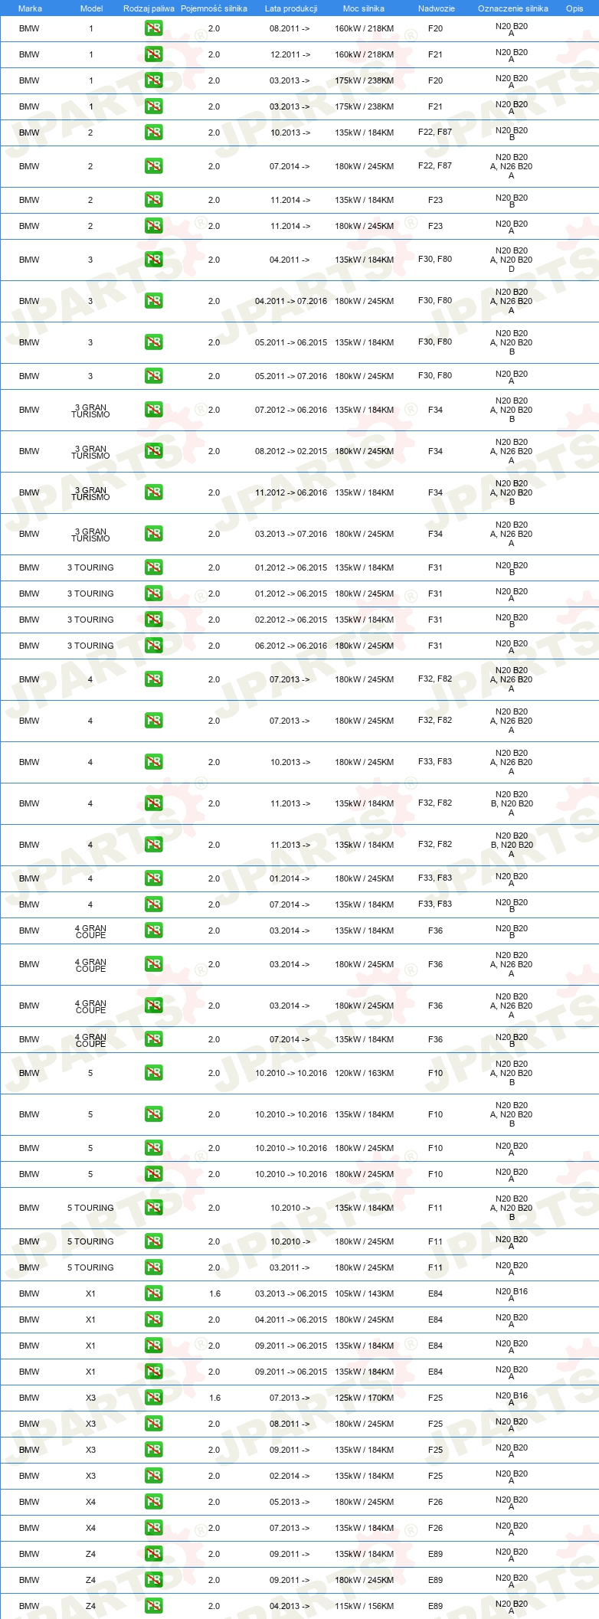This screenshot has height=1619, width=599.
Task: Click the Model column header
Action: [91, 8]
